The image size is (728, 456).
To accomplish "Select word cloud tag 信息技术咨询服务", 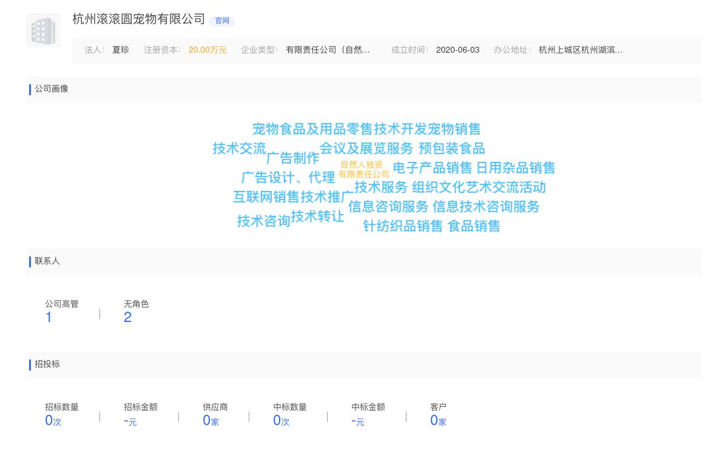I will [487, 207].
